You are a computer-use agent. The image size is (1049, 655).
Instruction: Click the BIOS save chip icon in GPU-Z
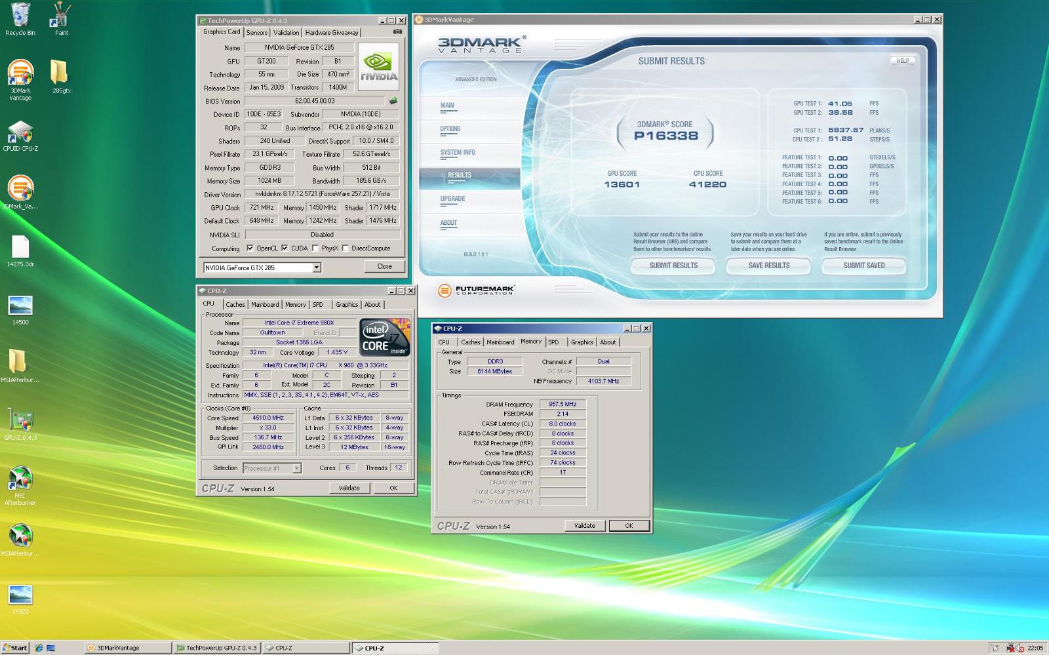(393, 101)
